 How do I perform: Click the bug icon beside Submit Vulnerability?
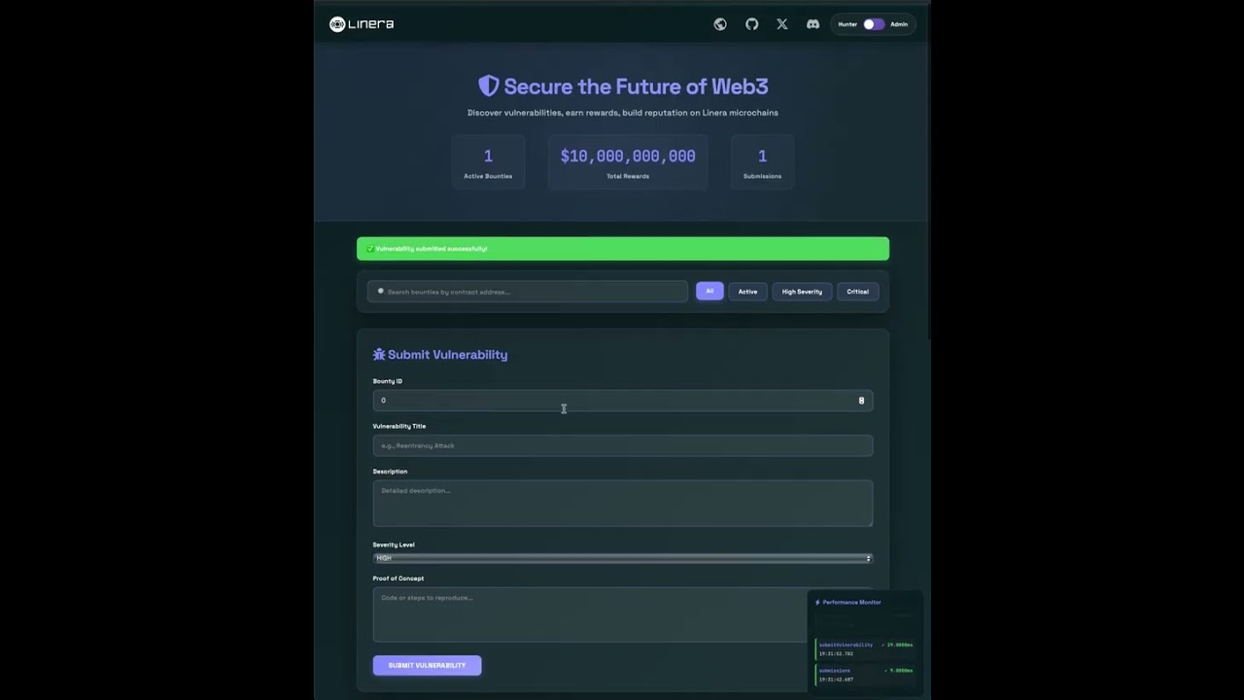tap(379, 355)
